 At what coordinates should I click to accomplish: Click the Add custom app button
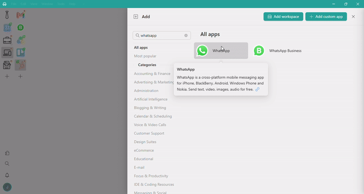click(326, 17)
